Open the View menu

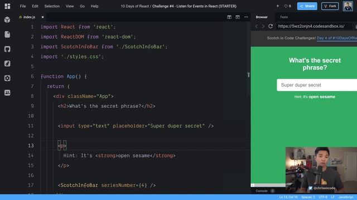[70, 6]
